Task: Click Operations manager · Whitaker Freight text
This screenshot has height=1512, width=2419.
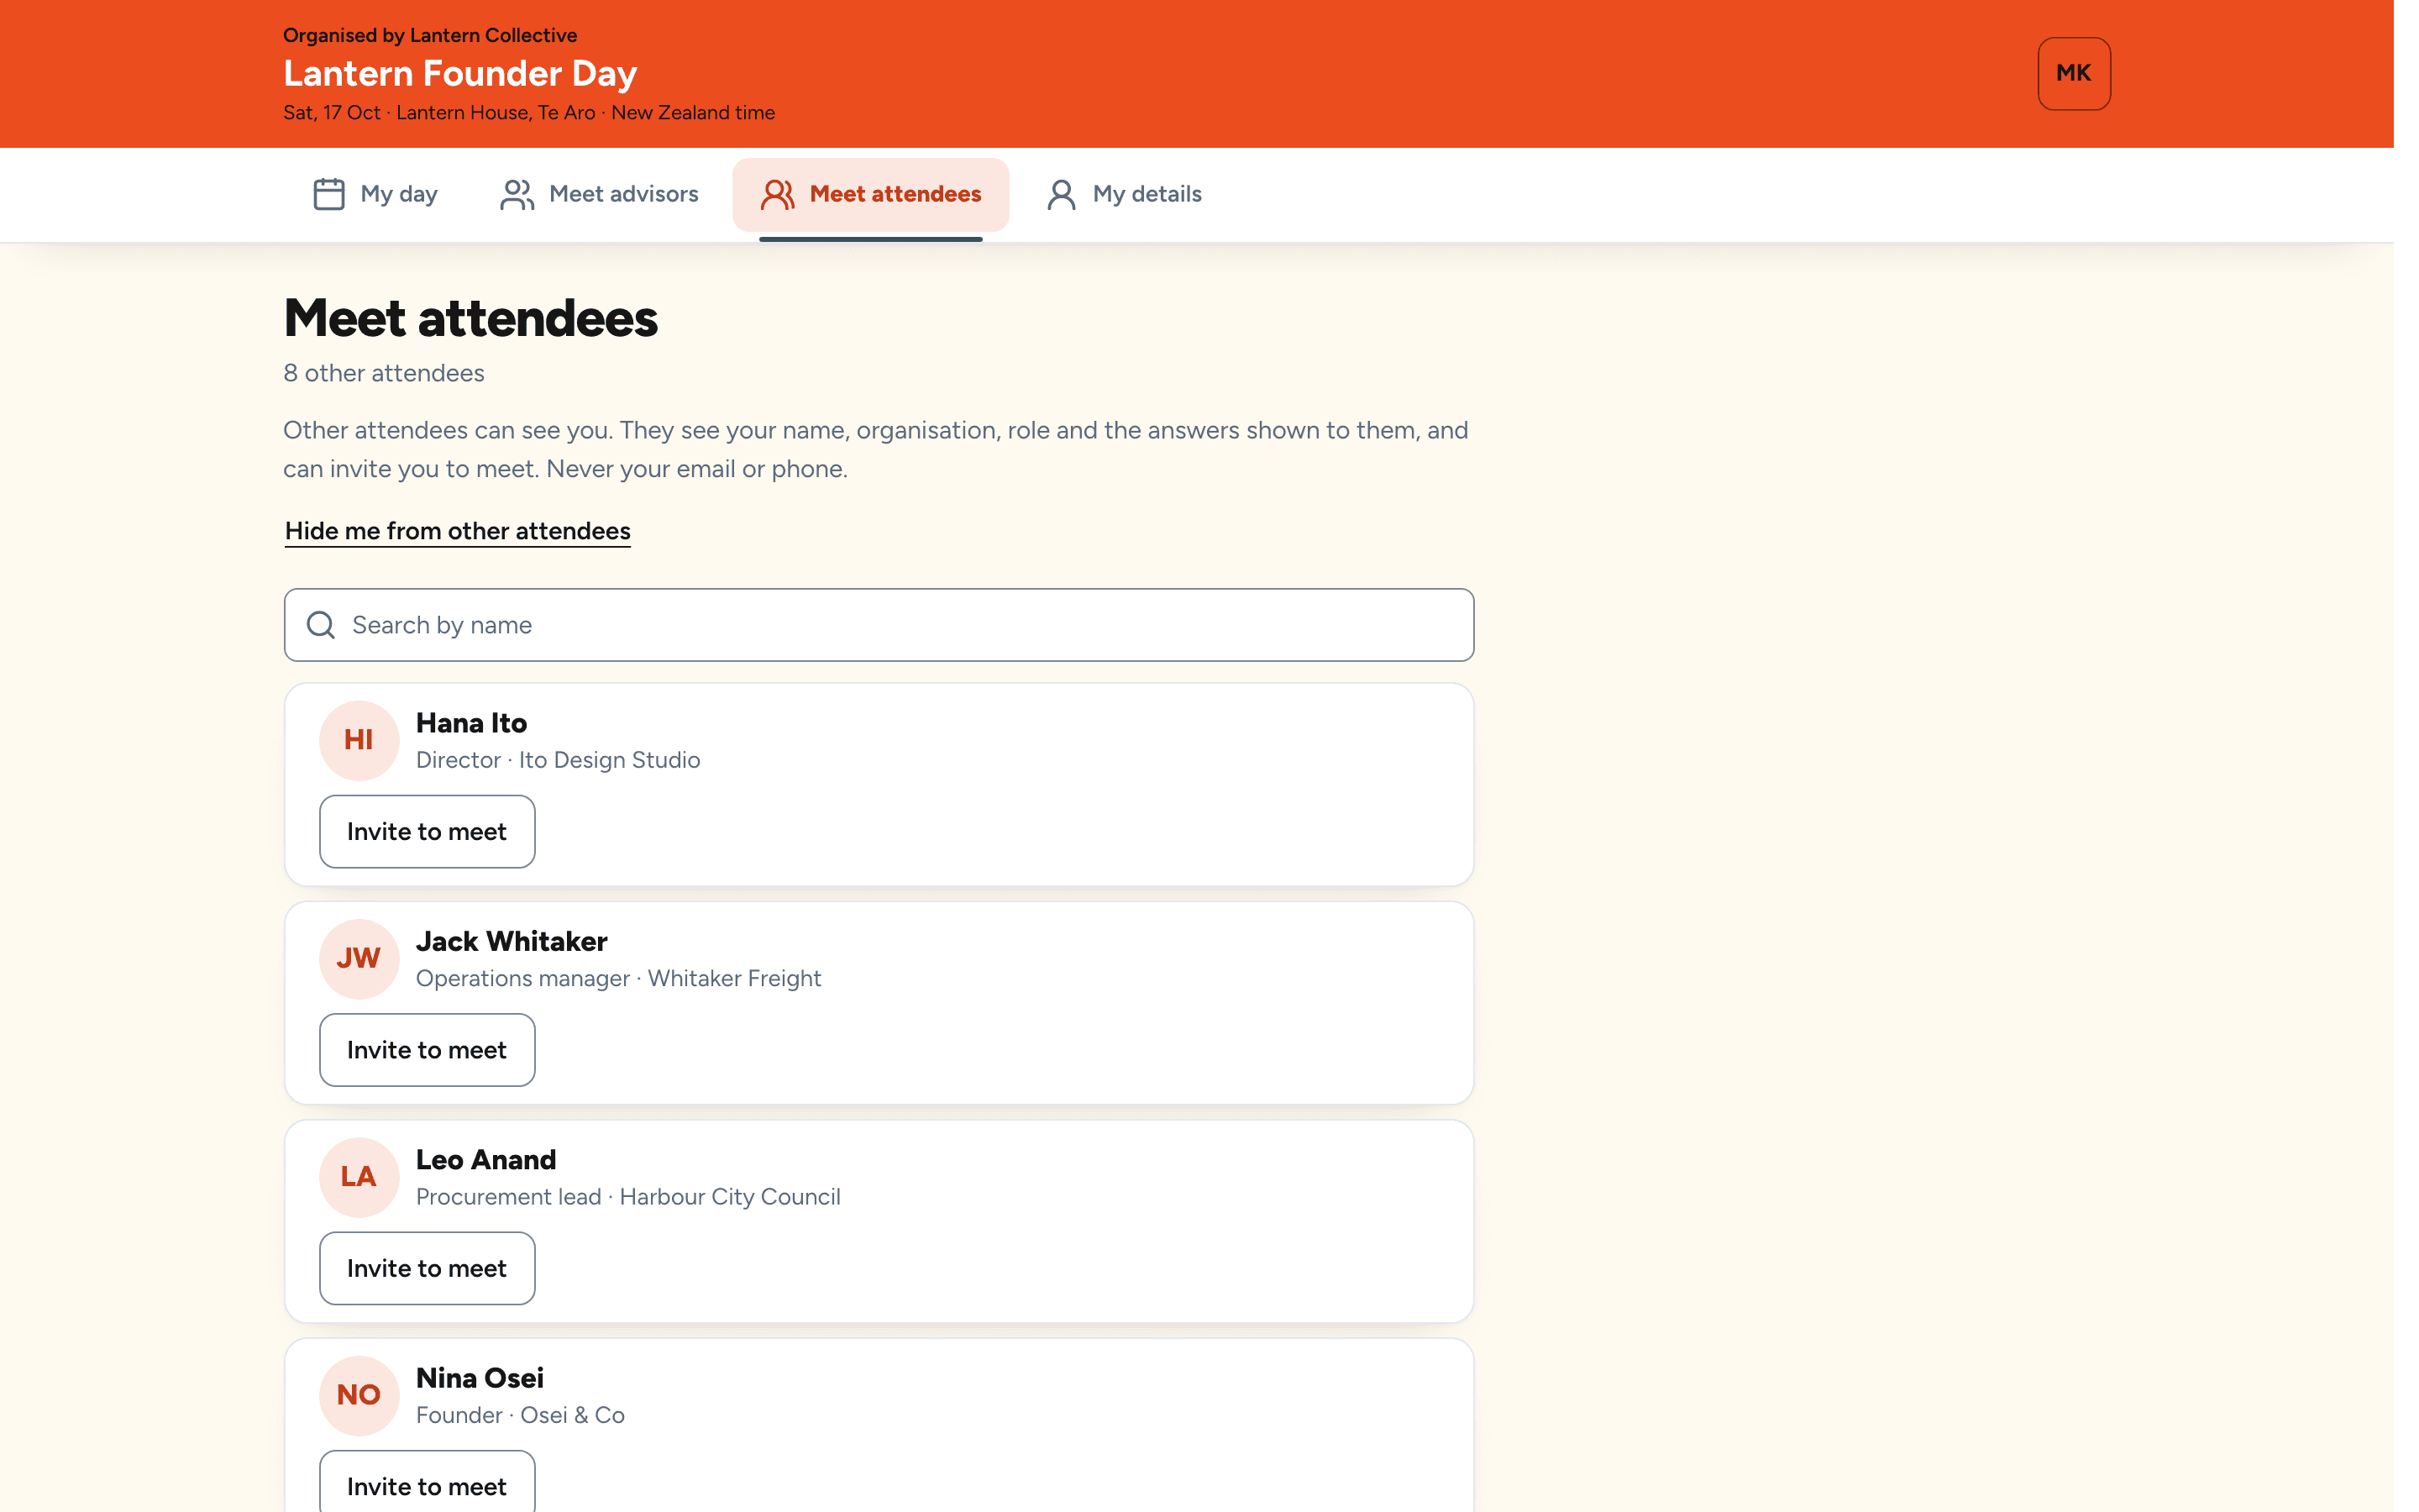Action: pos(619,978)
